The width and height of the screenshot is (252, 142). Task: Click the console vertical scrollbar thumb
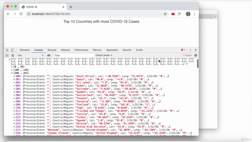pos(198,64)
